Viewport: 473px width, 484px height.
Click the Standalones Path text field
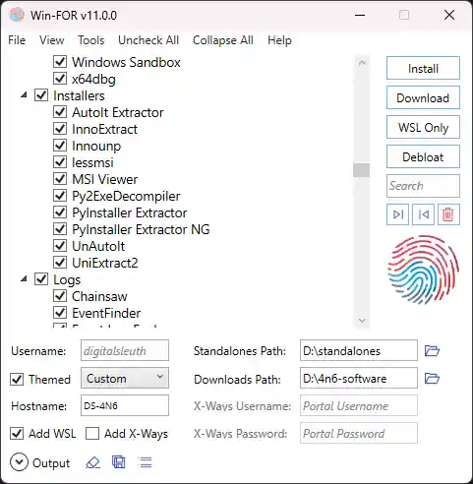[359, 350]
